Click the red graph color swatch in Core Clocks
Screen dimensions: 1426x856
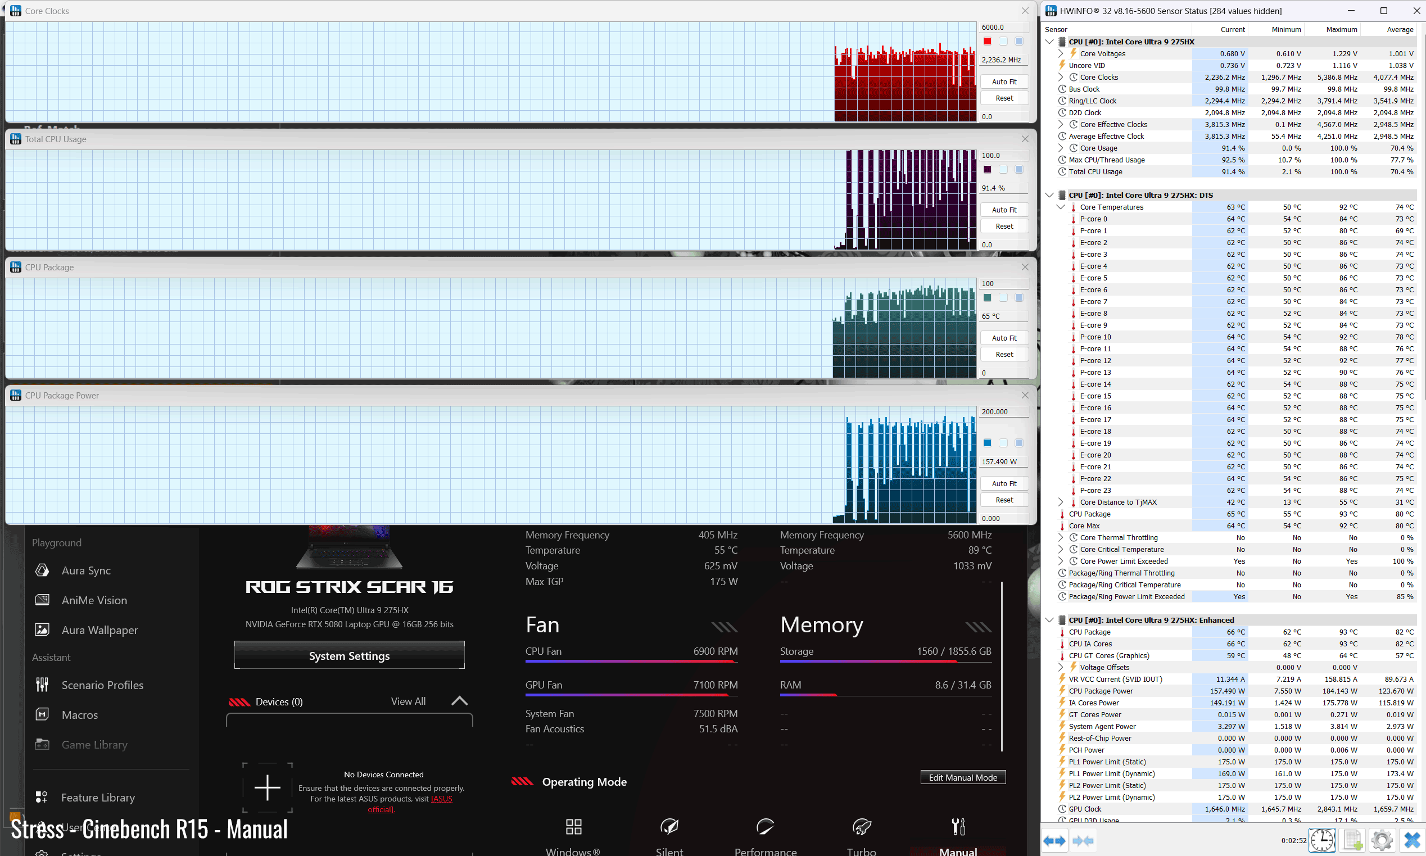click(988, 41)
